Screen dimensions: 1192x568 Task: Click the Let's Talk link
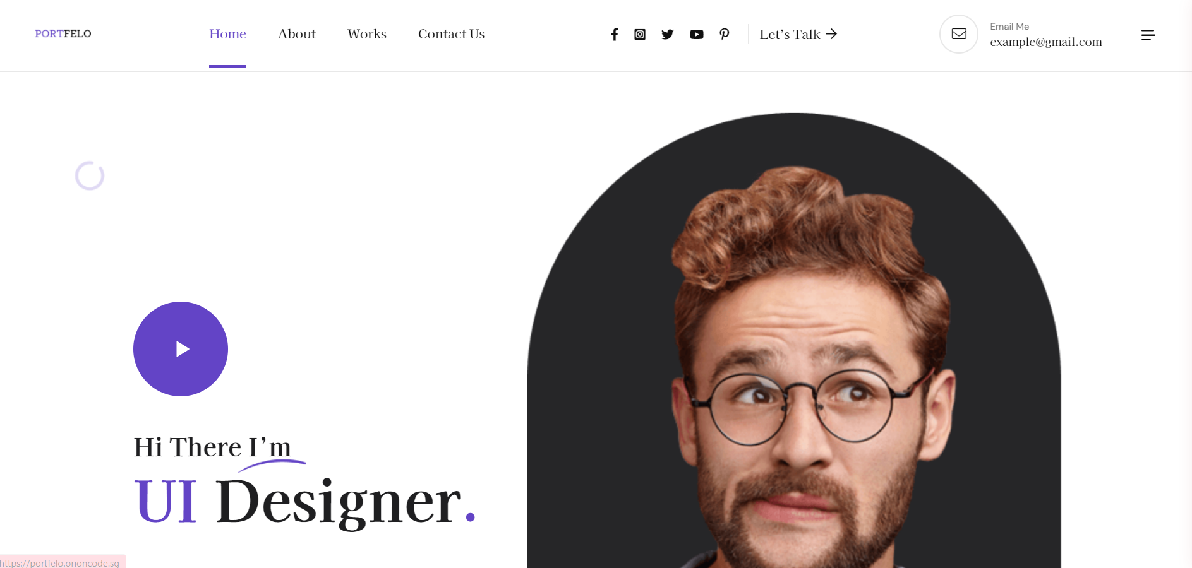click(798, 34)
